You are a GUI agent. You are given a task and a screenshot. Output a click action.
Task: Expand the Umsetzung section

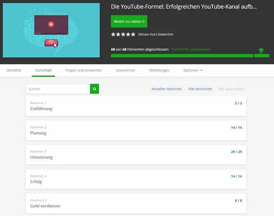coord(136,155)
